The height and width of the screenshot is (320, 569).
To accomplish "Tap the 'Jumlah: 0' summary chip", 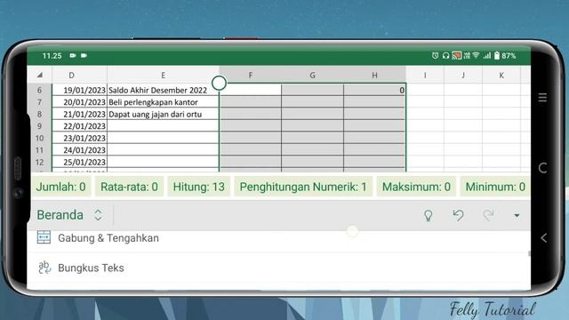I will [60, 187].
